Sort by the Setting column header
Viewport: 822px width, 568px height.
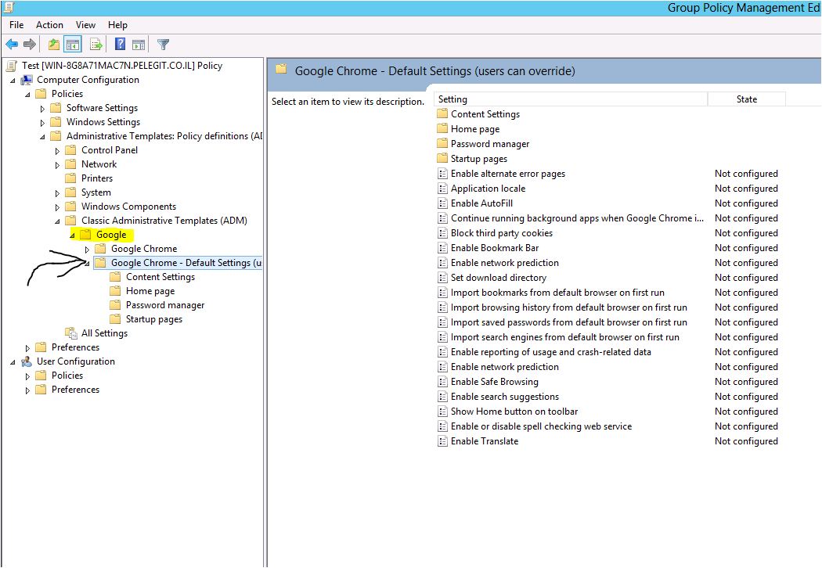[x=571, y=99]
